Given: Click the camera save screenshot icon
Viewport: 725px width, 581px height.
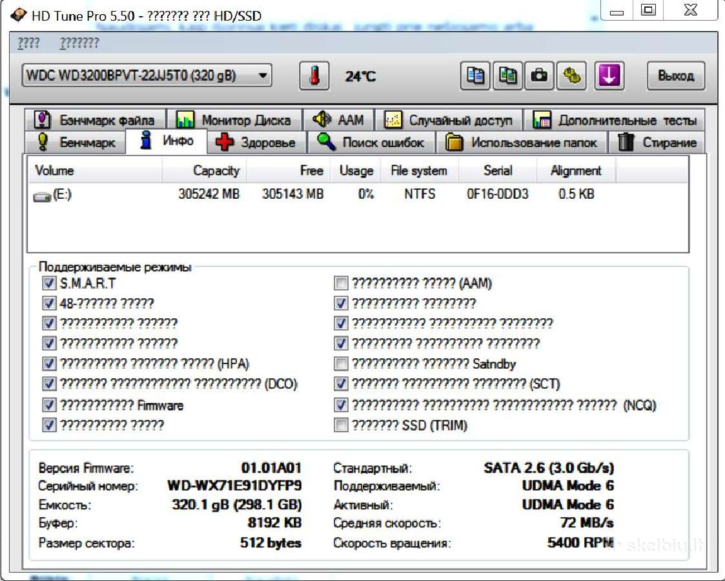Looking at the screenshot, I should pos(539,76).
